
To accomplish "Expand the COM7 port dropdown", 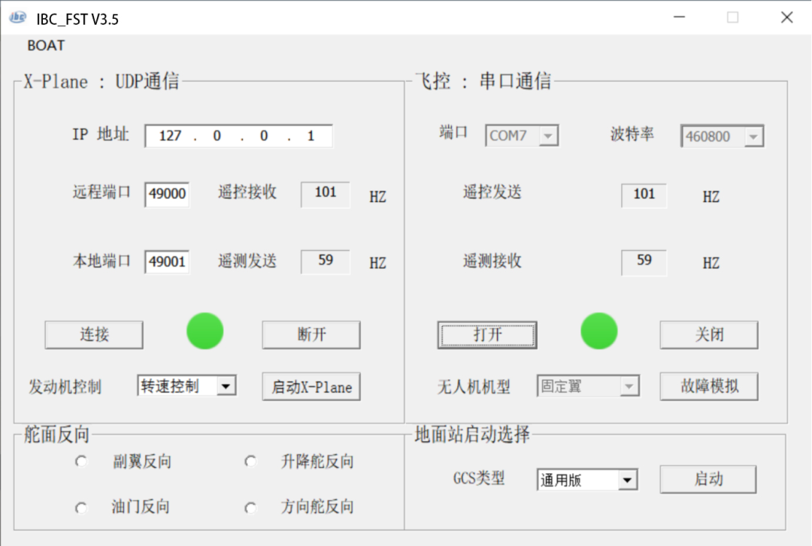I will click(x=549, y=137).
